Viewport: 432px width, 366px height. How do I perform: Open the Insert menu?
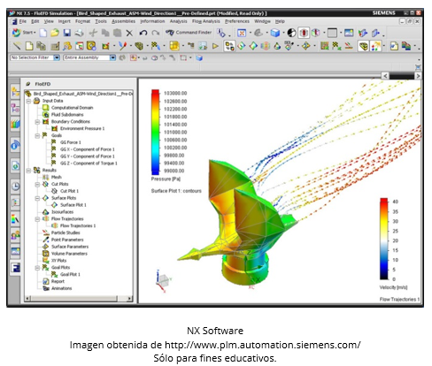coord(64,21)
